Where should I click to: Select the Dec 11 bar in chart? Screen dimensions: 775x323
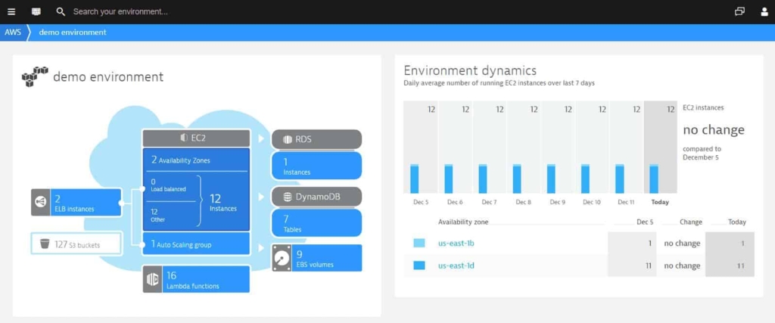click(619, 179)
